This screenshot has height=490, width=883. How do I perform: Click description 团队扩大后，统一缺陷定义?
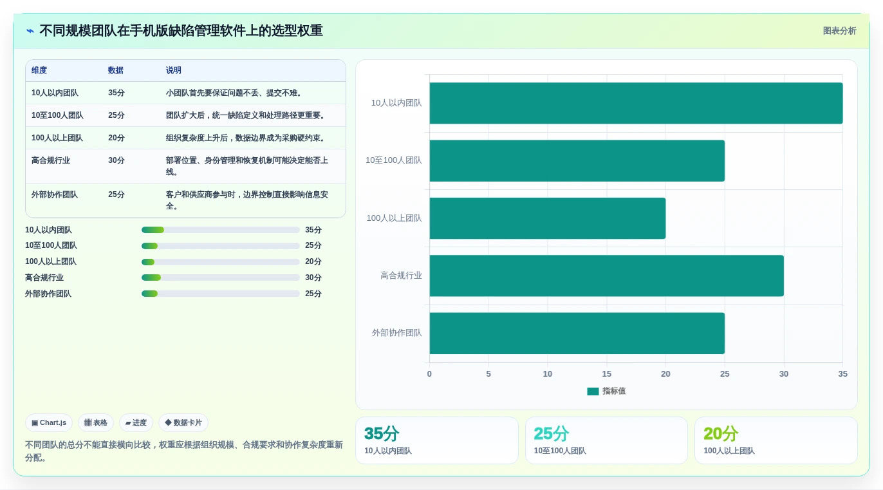(246, 115)
